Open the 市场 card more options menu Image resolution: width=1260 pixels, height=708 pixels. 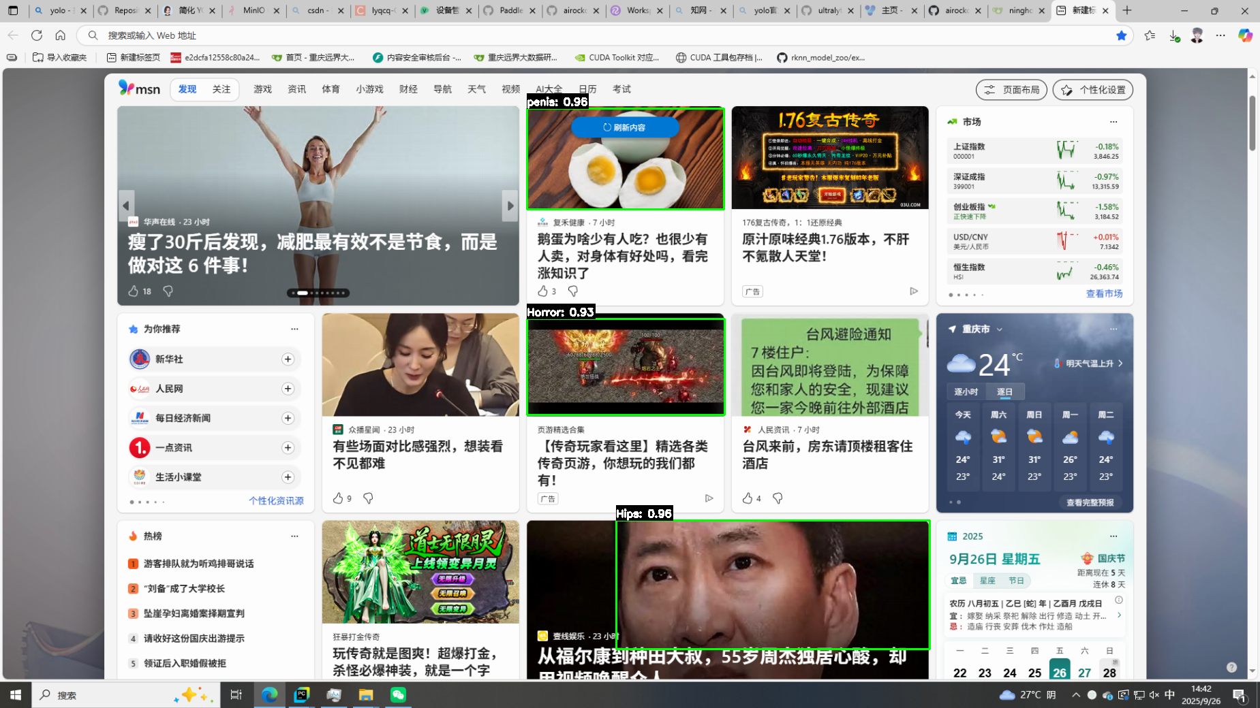click(x=1113, y=122)
